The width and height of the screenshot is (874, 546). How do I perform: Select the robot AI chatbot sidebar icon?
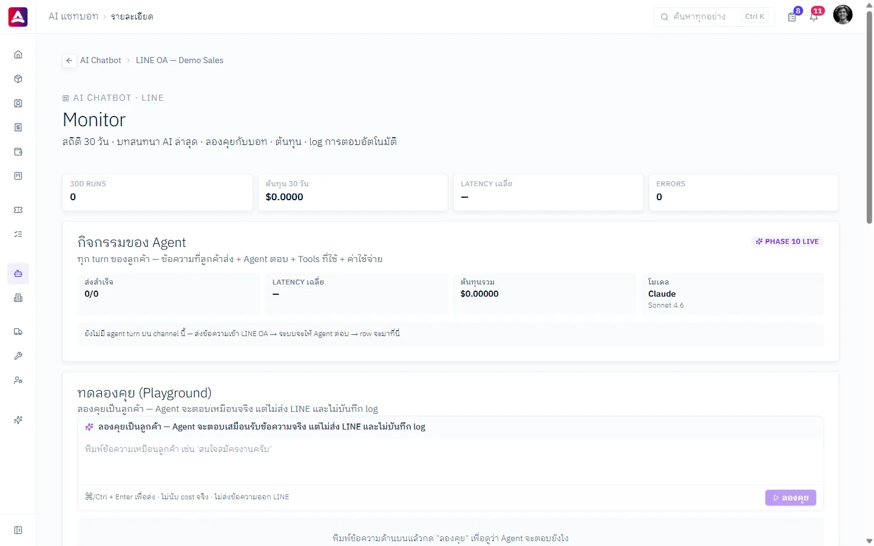[18, 274]
